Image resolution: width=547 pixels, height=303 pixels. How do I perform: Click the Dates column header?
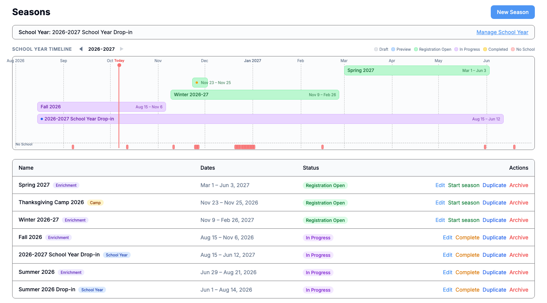(208, 168)
